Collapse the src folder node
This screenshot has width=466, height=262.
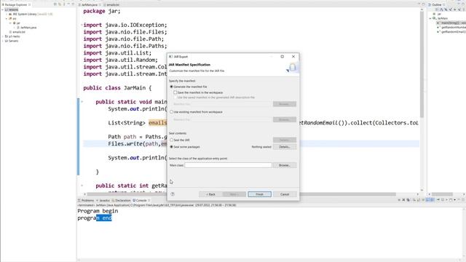[x=7, y=19]
